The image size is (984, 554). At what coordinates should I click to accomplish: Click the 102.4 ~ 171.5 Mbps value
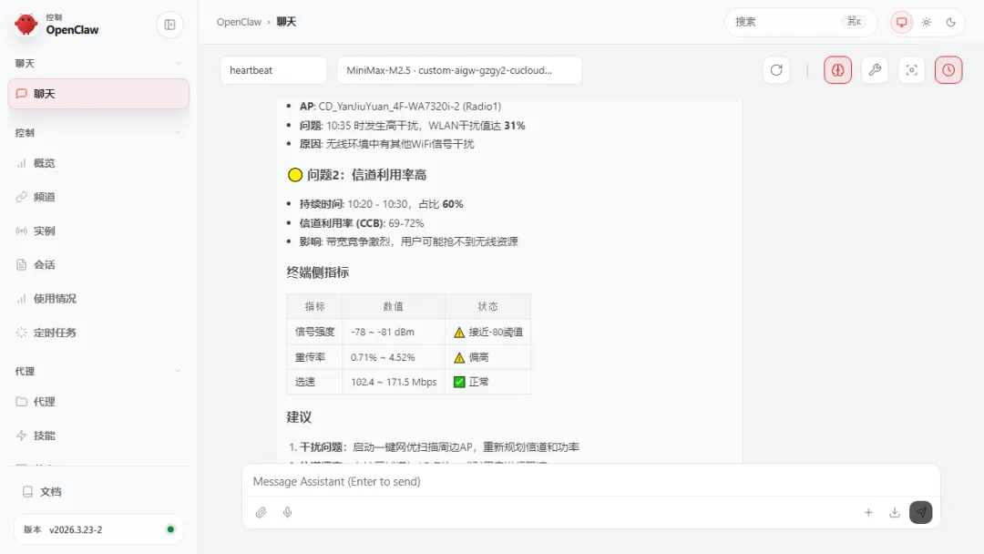click(x=394, y=382)
